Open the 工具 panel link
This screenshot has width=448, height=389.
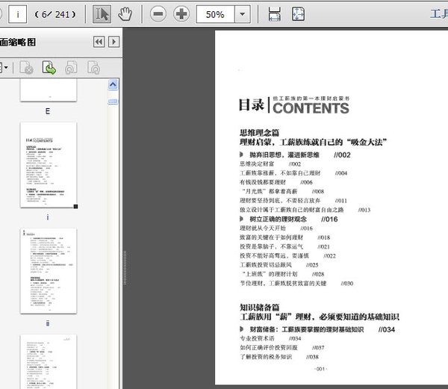pos(438,14)
